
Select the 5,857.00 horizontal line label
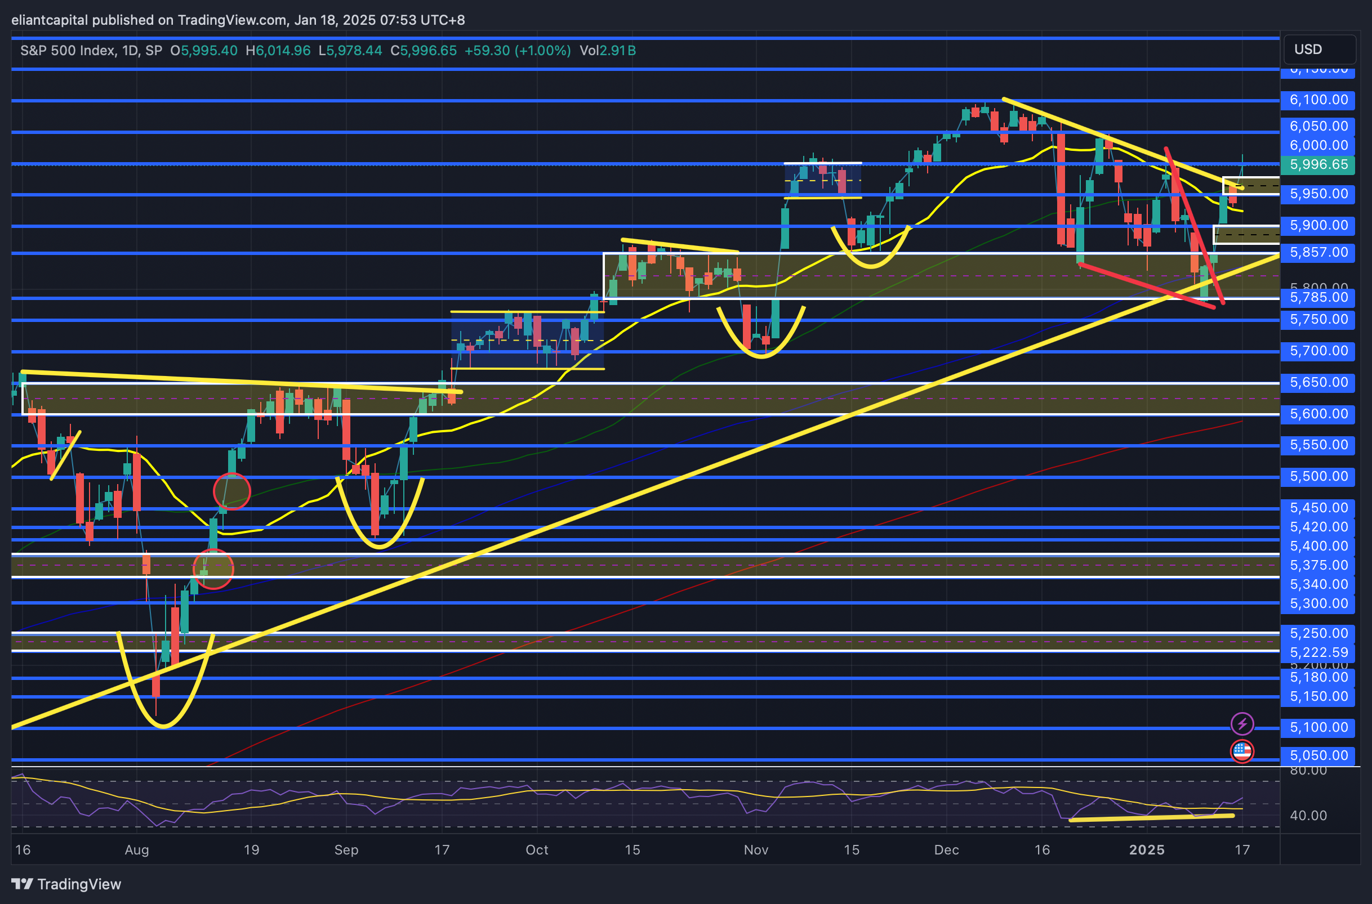[1317, 253]
